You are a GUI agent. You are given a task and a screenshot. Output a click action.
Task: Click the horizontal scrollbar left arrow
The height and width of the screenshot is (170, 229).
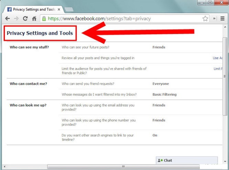4,167
